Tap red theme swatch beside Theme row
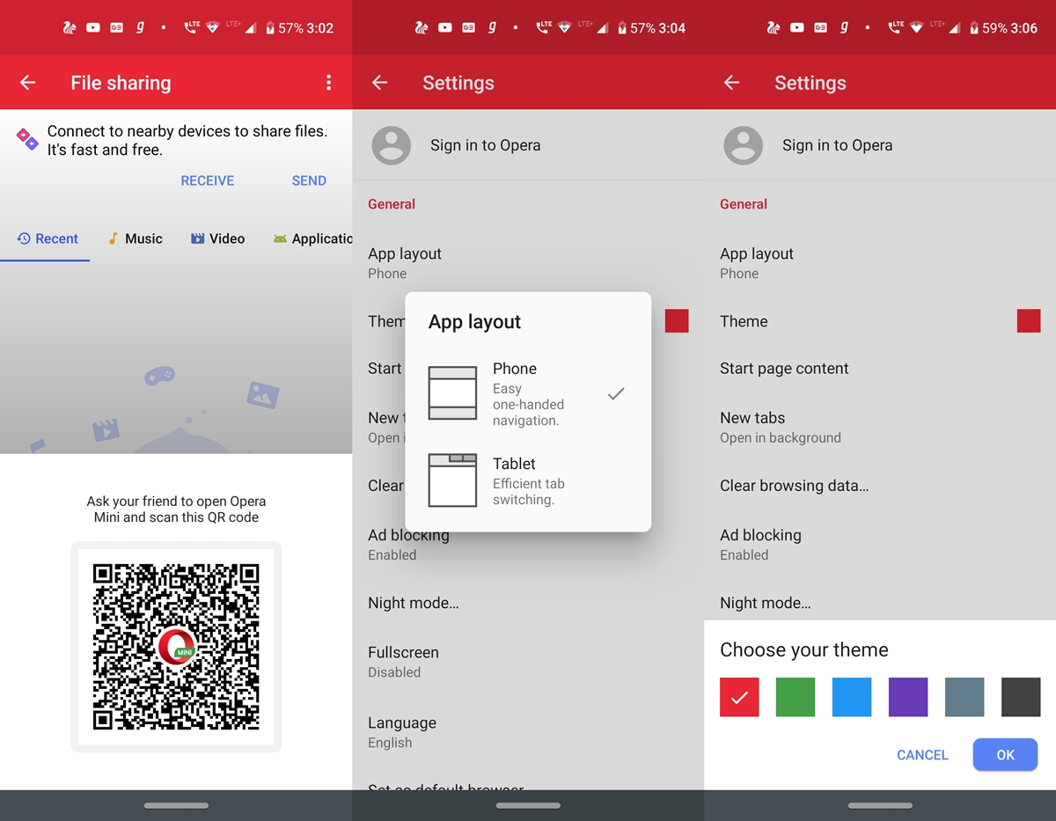This screenshot has height=821, width=1056. (1029, 321)
